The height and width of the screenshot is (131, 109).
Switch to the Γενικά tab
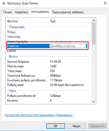[8, 12]
